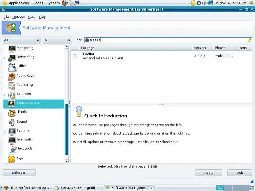Launch Firefox from the top panel
The width and height of the screenshot is (255, 191).
(x=65, y=3)
